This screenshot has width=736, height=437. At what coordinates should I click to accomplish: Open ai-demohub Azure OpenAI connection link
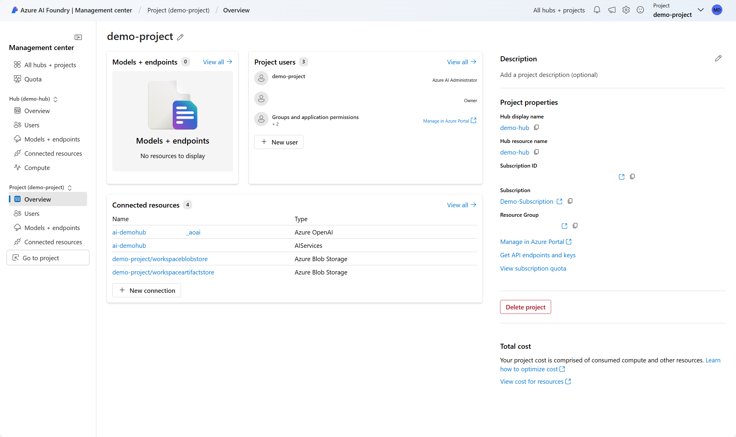click(x=129, y=232)
